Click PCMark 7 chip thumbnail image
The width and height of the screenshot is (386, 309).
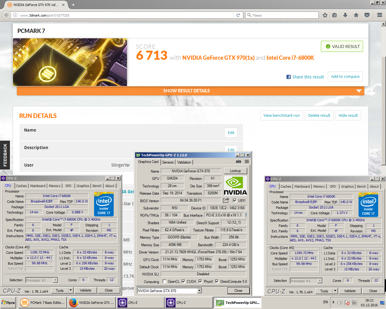point(70,62)
